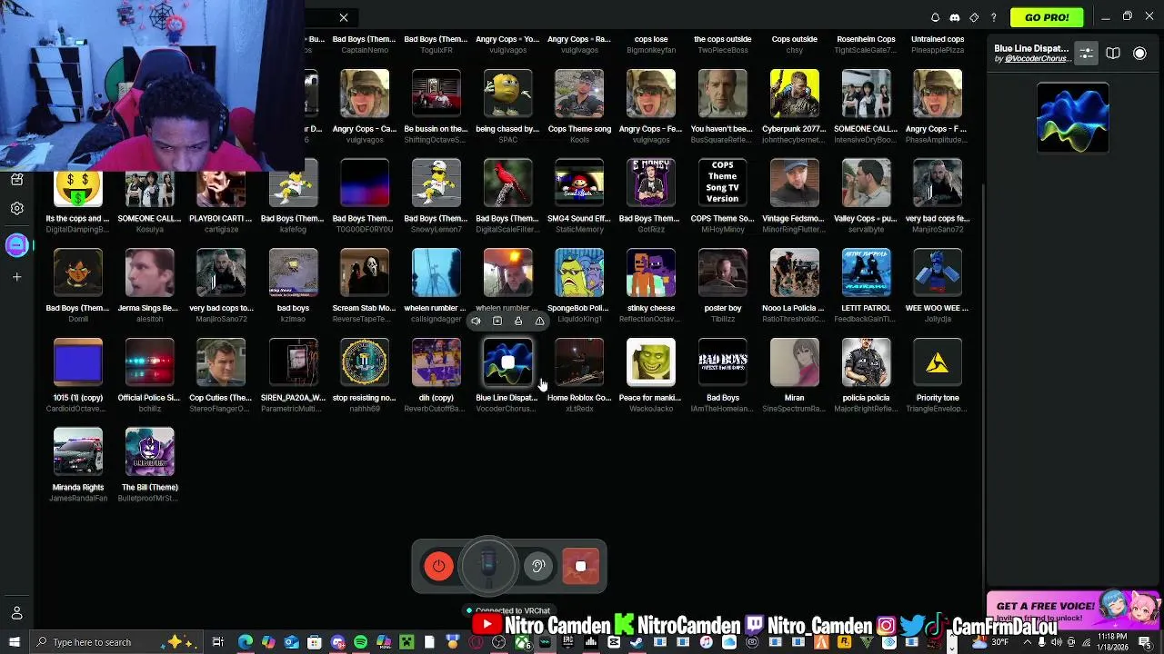
Task: Play the WEE WOO WEE sound
Action: [x=938, y=272]
